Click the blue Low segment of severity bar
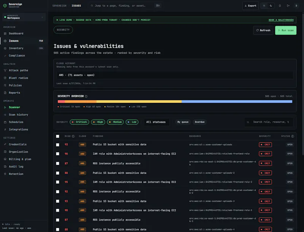 237,101
